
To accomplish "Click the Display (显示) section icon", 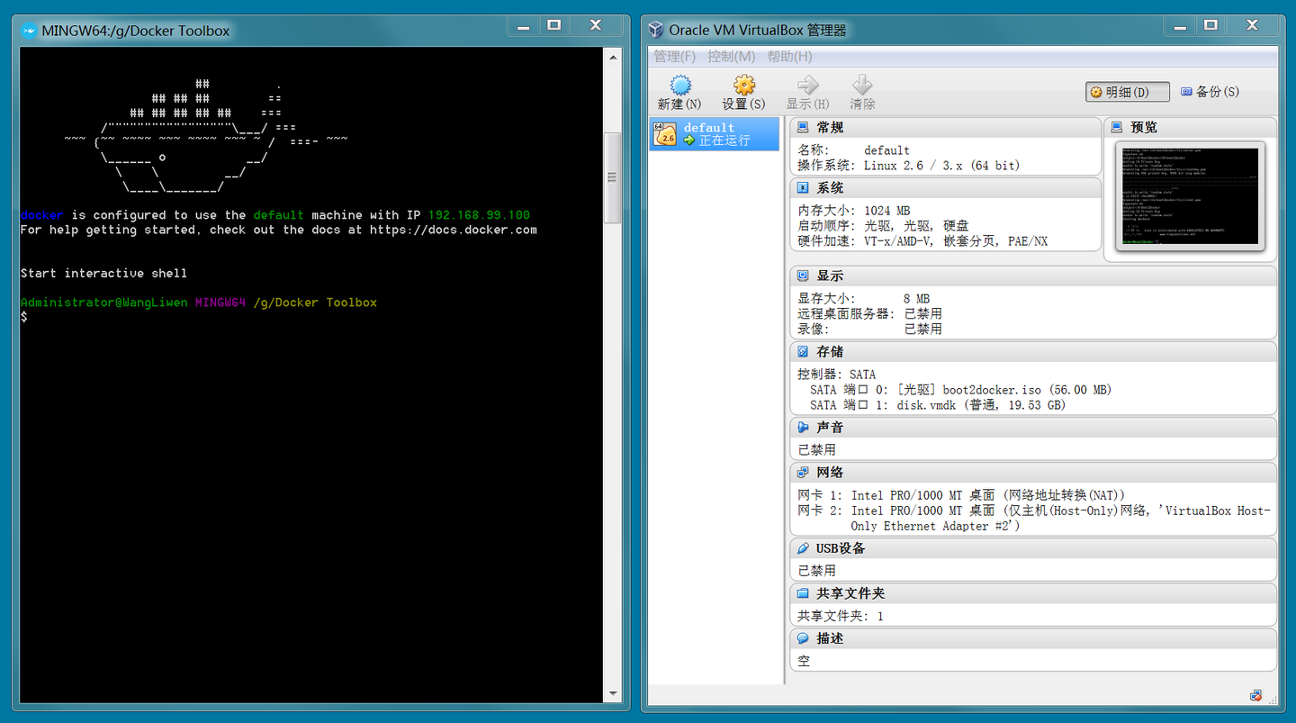I will tap(803, 276).
